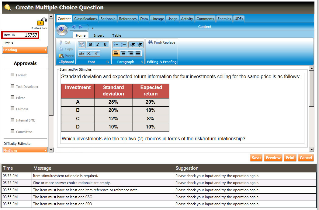This screenshot has height=210, width=319.
Task: Insert a bulleted list
Action: coord(116,45)
